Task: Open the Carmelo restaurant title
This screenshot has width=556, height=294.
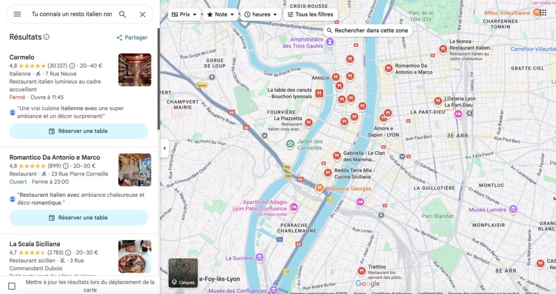Action: (x=22, y=57)
